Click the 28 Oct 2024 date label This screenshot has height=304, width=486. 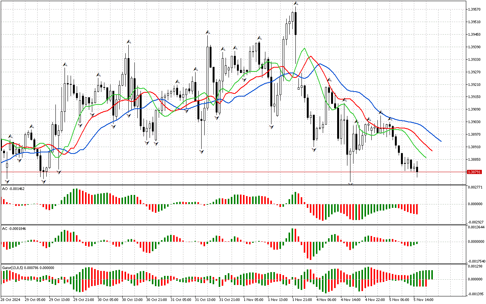pyautogui.click(x=11, y=299)
